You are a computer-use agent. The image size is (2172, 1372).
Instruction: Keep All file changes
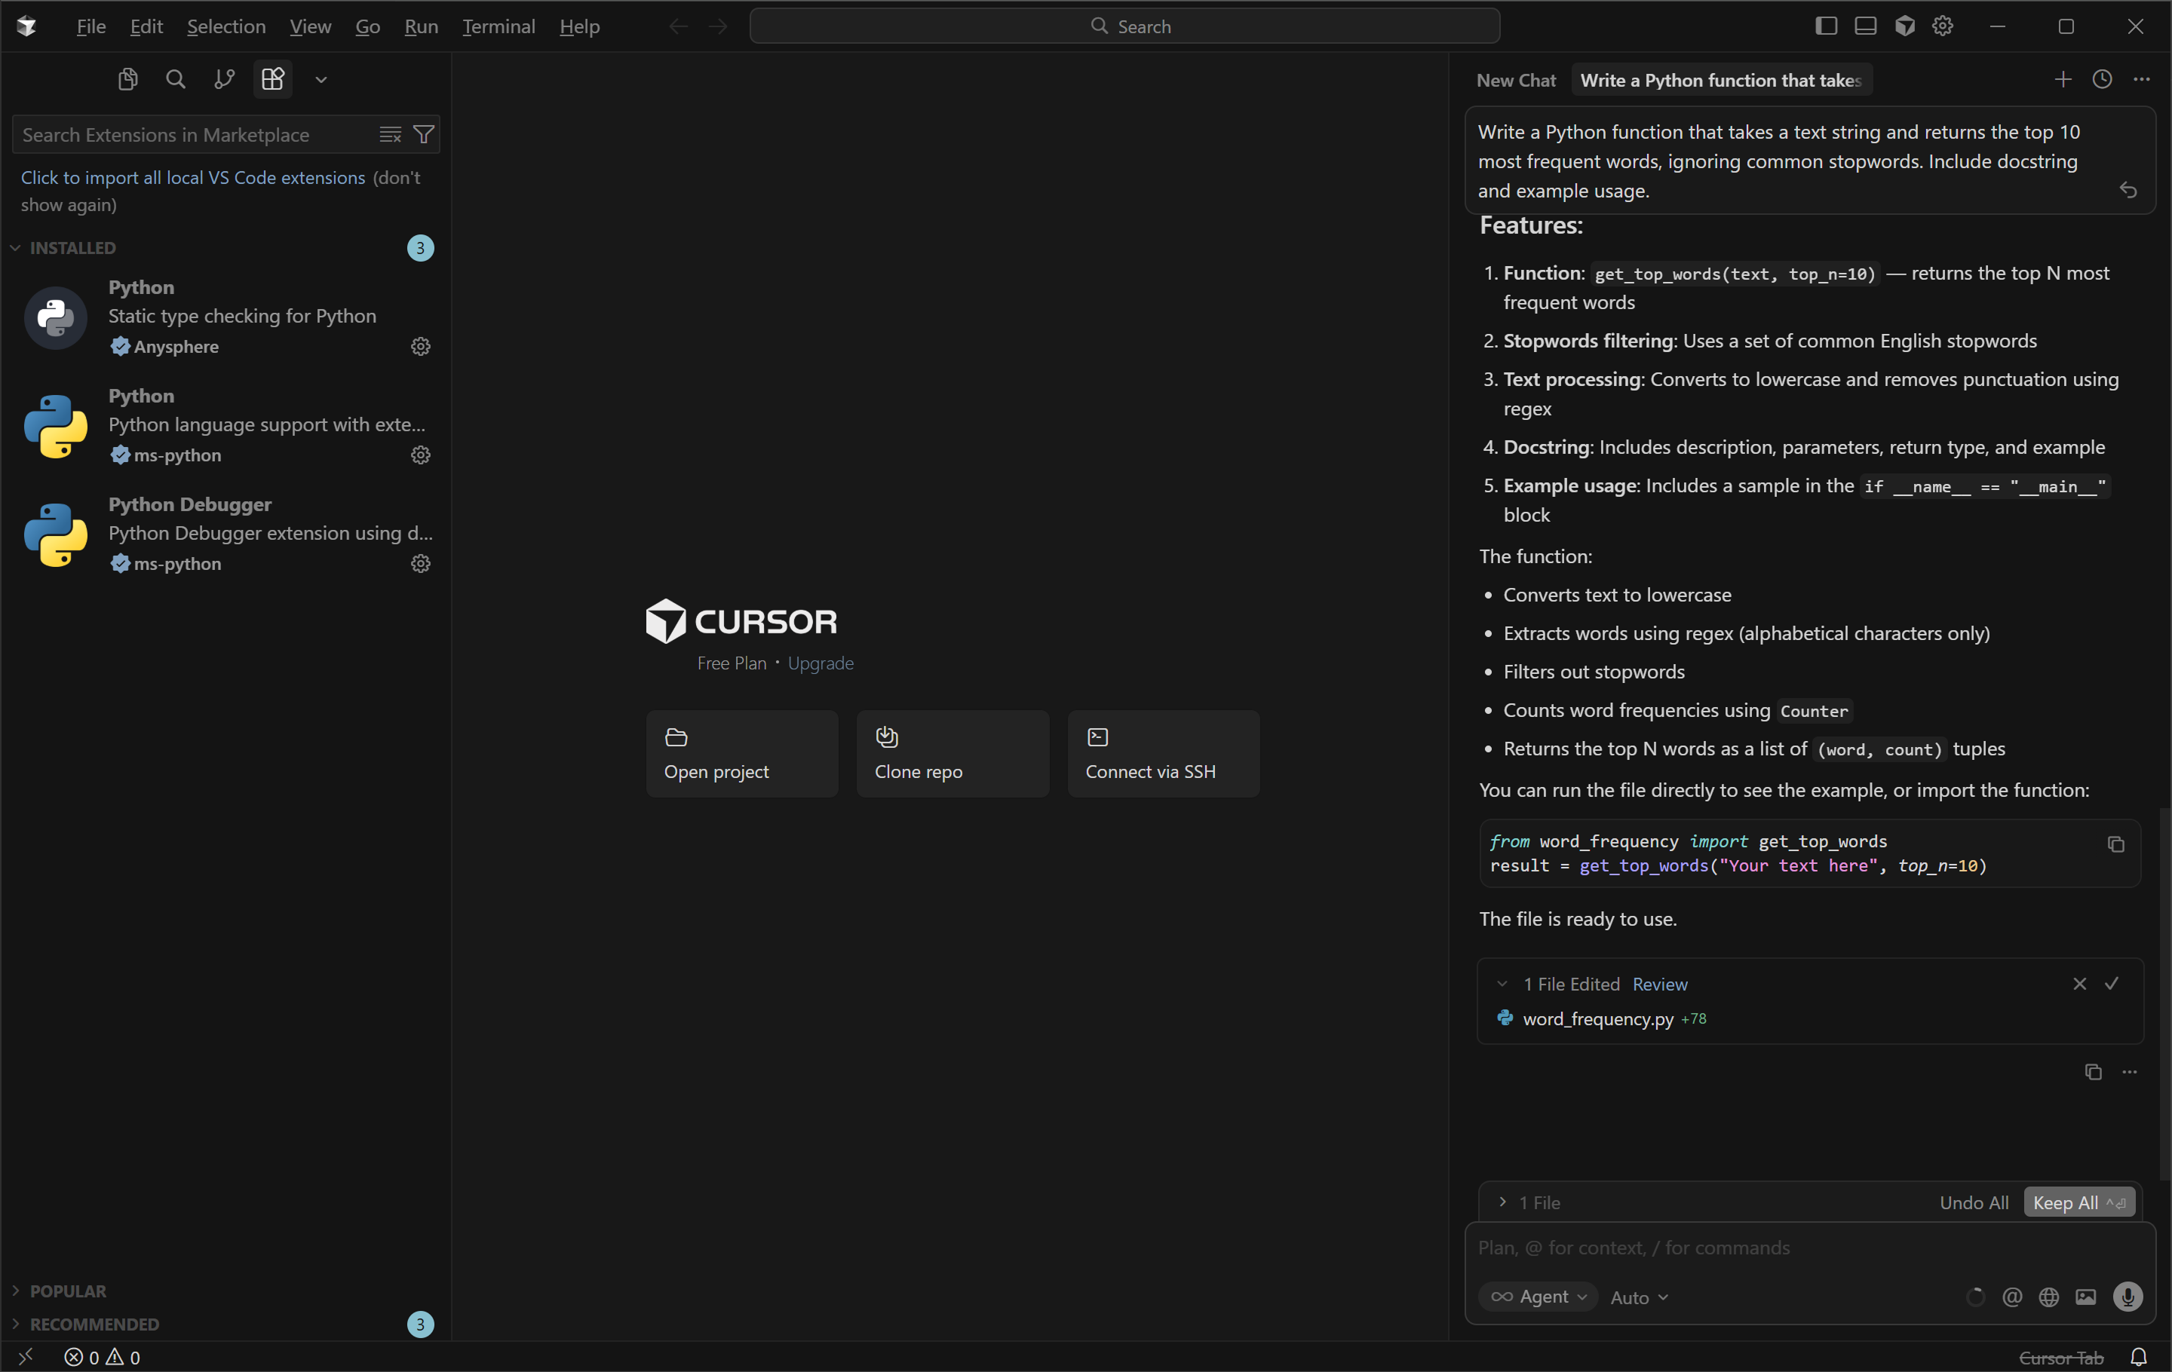pos(2079,1202)
